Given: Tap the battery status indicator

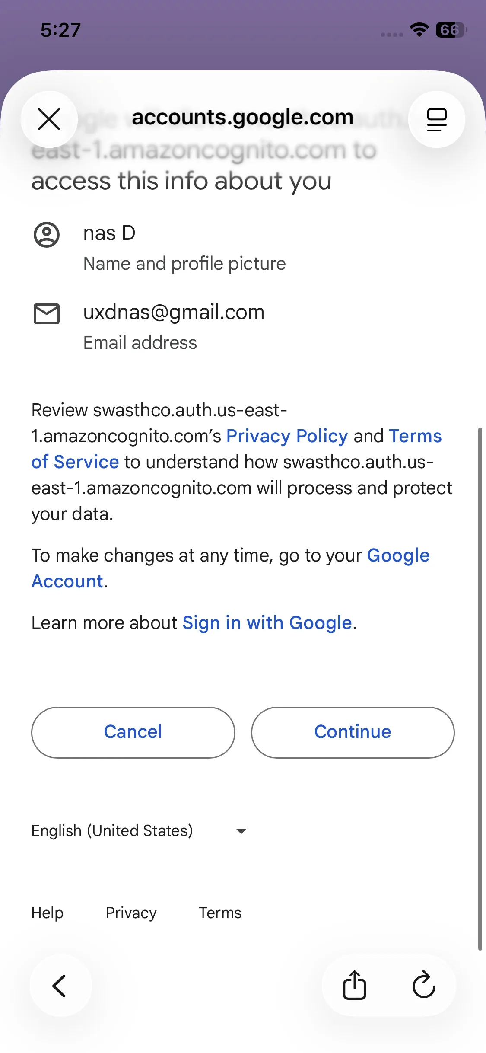Looking at the screenshot, I should [x=451, y=30].
